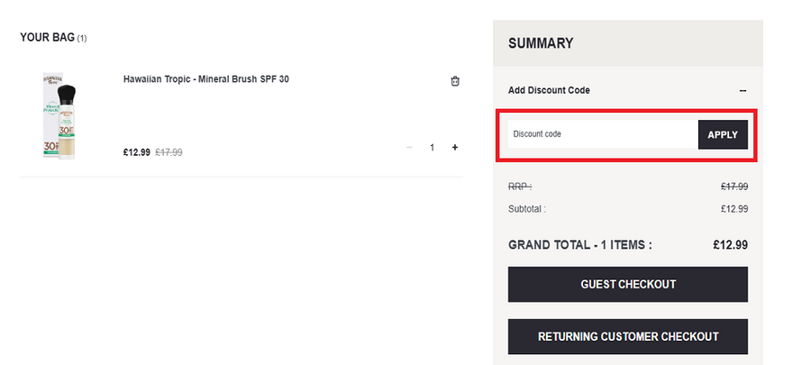This screenshot has height=365, width=811.
Task: Click the item's £12.99 sale price
Action: [x=137, y=152]
